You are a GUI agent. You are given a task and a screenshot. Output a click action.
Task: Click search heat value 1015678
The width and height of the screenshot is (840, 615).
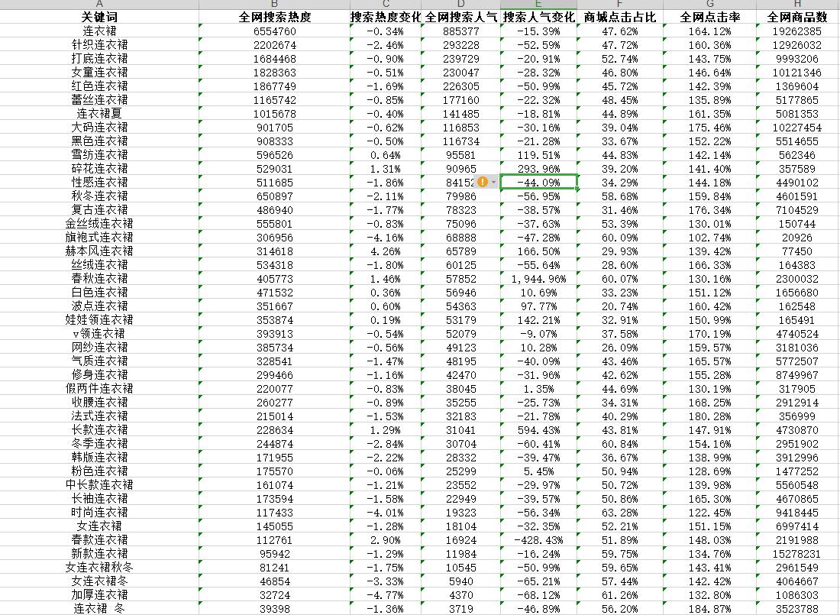(x=274, y=114)
